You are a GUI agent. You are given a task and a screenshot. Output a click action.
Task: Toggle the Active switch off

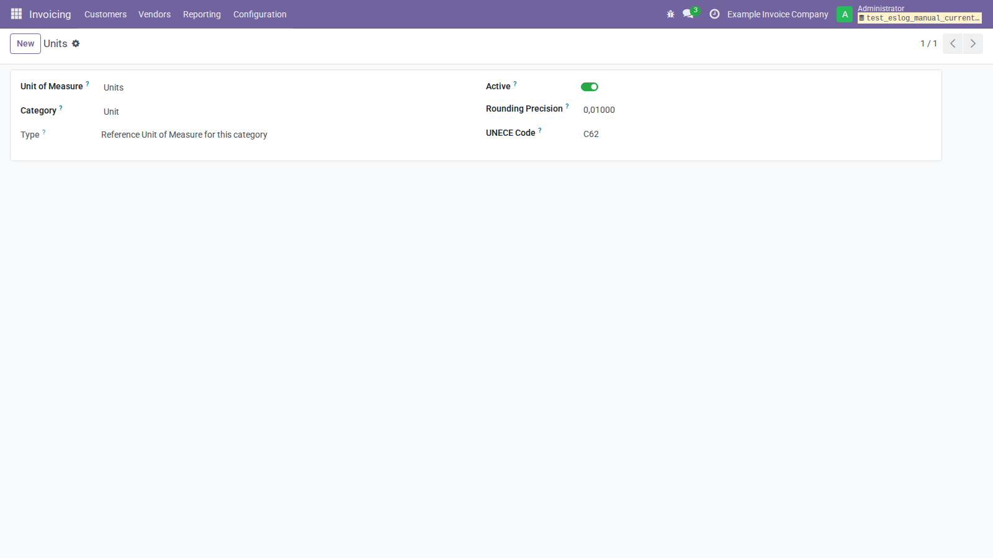coord(590,87)
